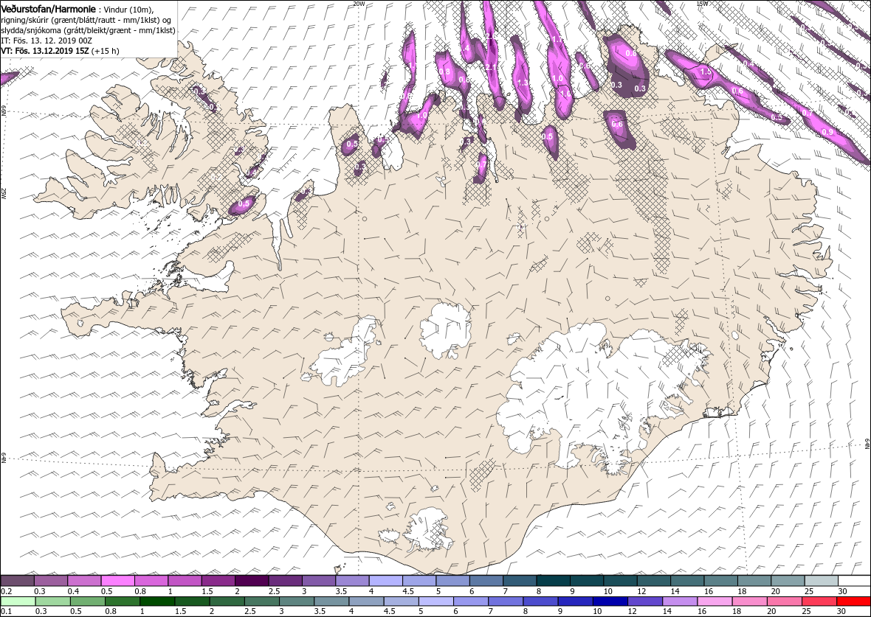Select the 3–3.5 grey-green swatch, lower legend
The height and width of the screenshot is (617, 871).
tap(296, 602)
